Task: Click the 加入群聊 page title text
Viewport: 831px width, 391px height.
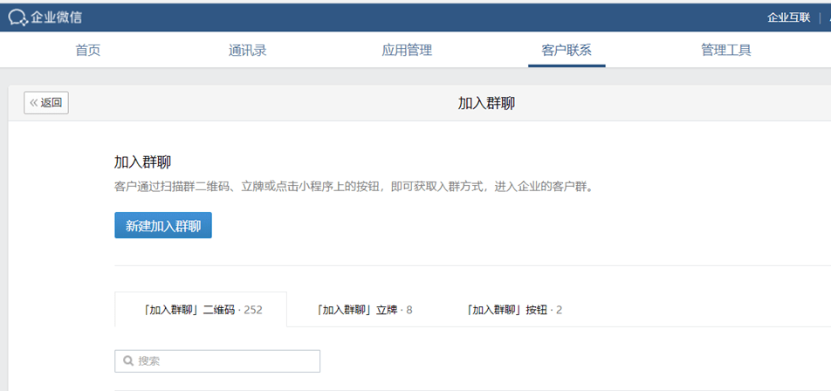Action: tap(486, 103)
